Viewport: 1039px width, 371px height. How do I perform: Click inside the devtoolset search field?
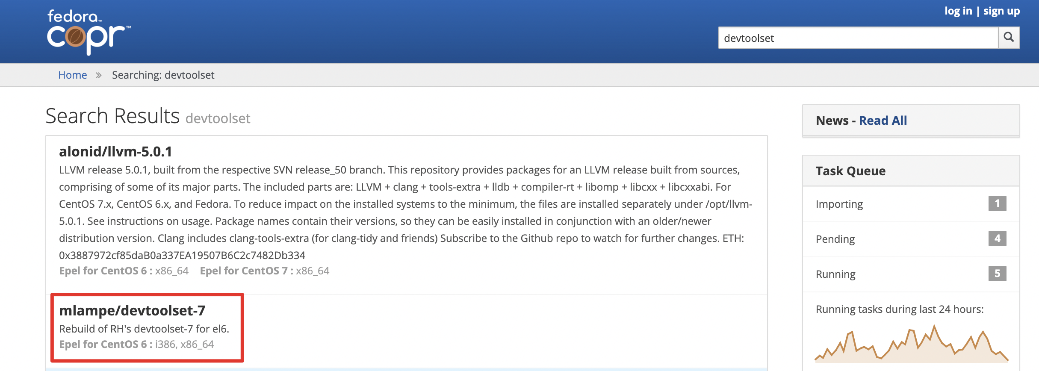(855, 38)
